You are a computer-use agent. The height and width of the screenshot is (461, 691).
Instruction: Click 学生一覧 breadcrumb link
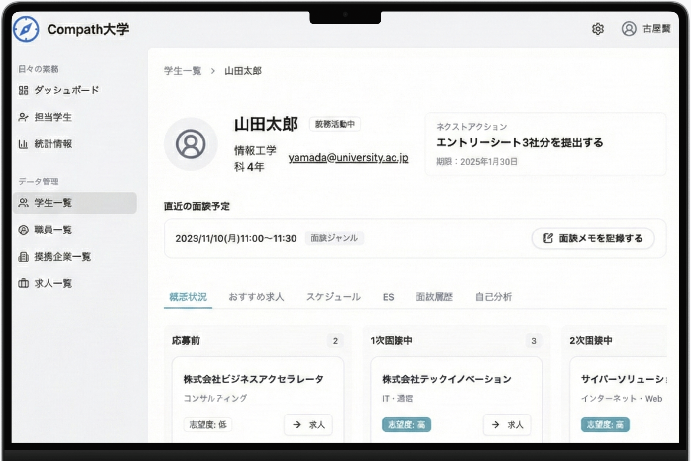tap(183, 71)
